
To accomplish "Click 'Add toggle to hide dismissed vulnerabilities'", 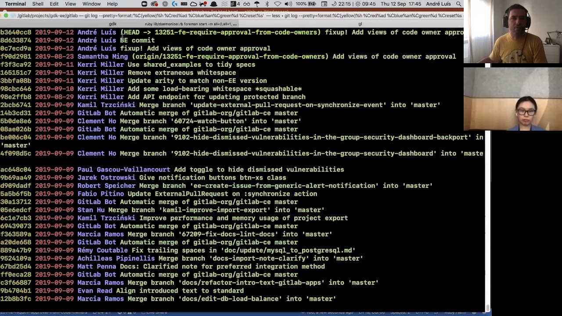I will (259, 169).
